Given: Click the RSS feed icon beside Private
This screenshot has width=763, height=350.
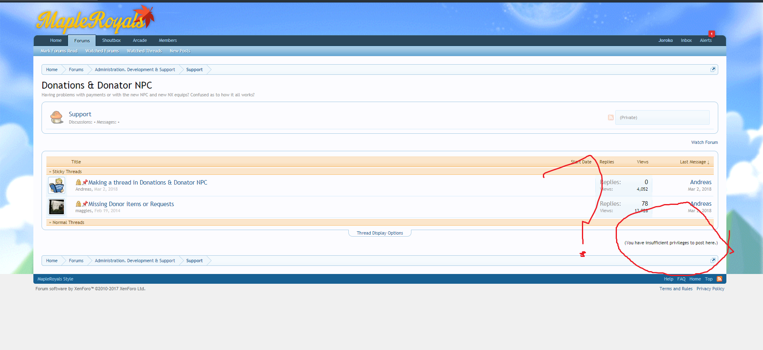Looking at the screenshot, I should tap(610, 117).
